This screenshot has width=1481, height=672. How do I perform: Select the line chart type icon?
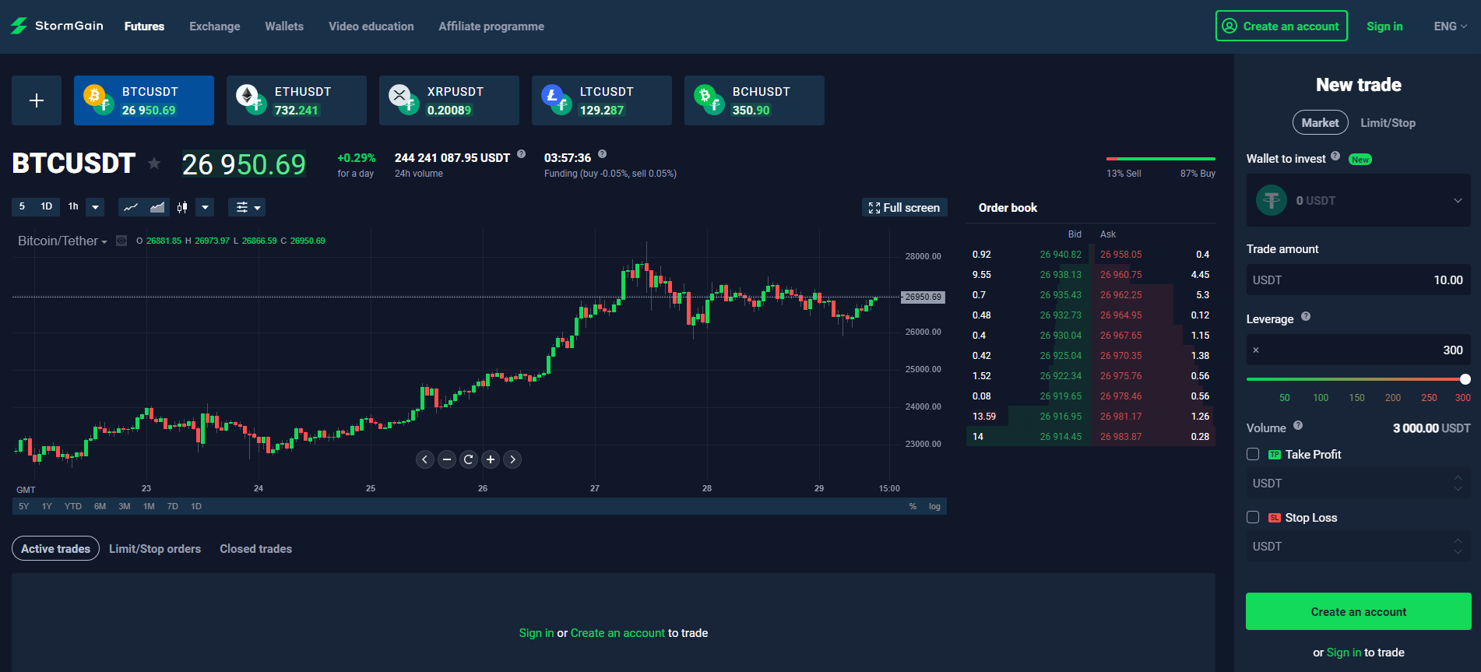click(x=131, y=207)
